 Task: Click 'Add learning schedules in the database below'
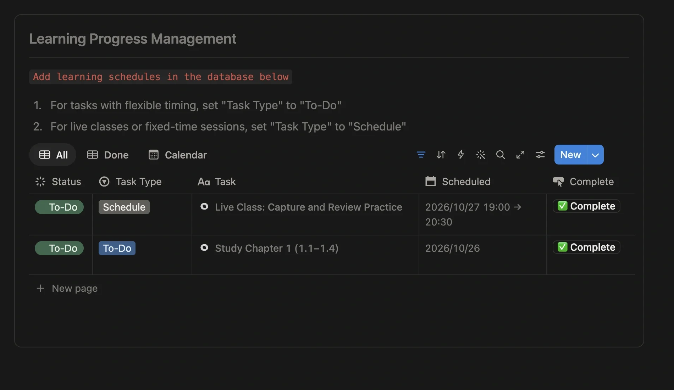coord(161,77)
